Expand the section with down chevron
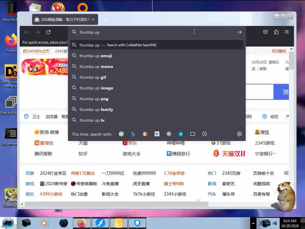 (x=198, y=200)
